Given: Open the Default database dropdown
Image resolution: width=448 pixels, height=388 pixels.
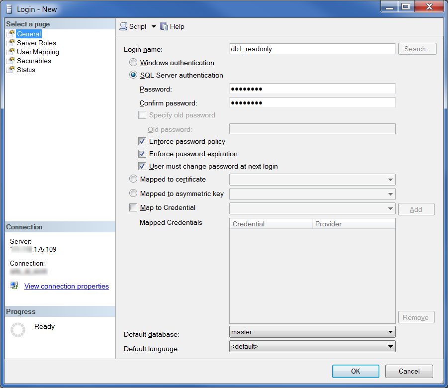Looking at the screenshot, I should pyautogui.click(x=390, y=332).
